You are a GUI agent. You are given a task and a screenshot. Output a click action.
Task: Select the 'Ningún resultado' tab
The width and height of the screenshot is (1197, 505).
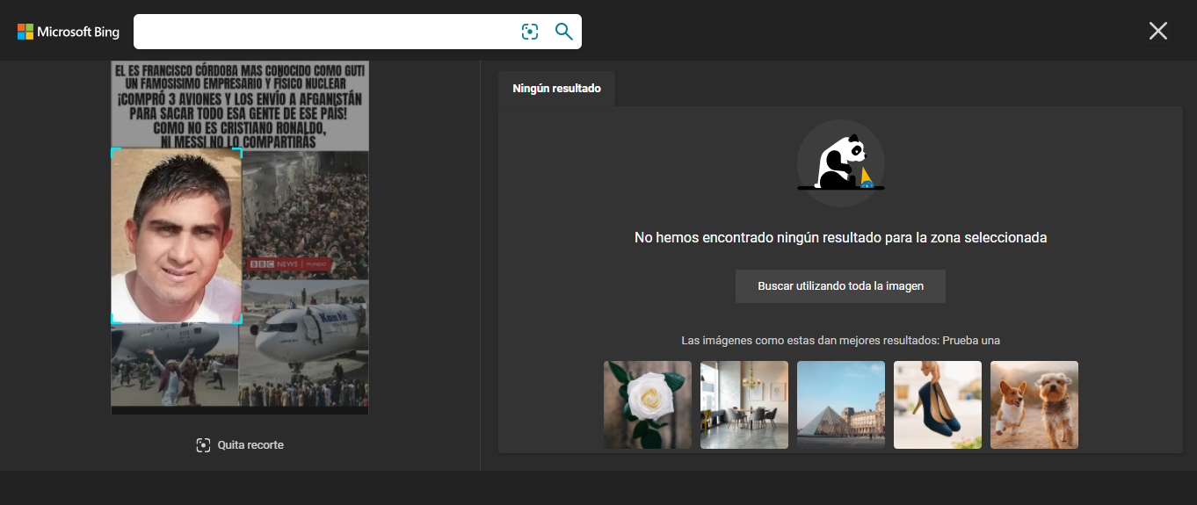click(x=556, y=89)
